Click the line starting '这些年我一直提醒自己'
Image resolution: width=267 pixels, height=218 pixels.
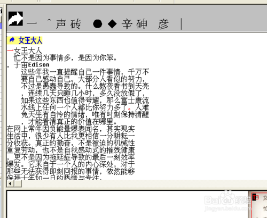85,72
